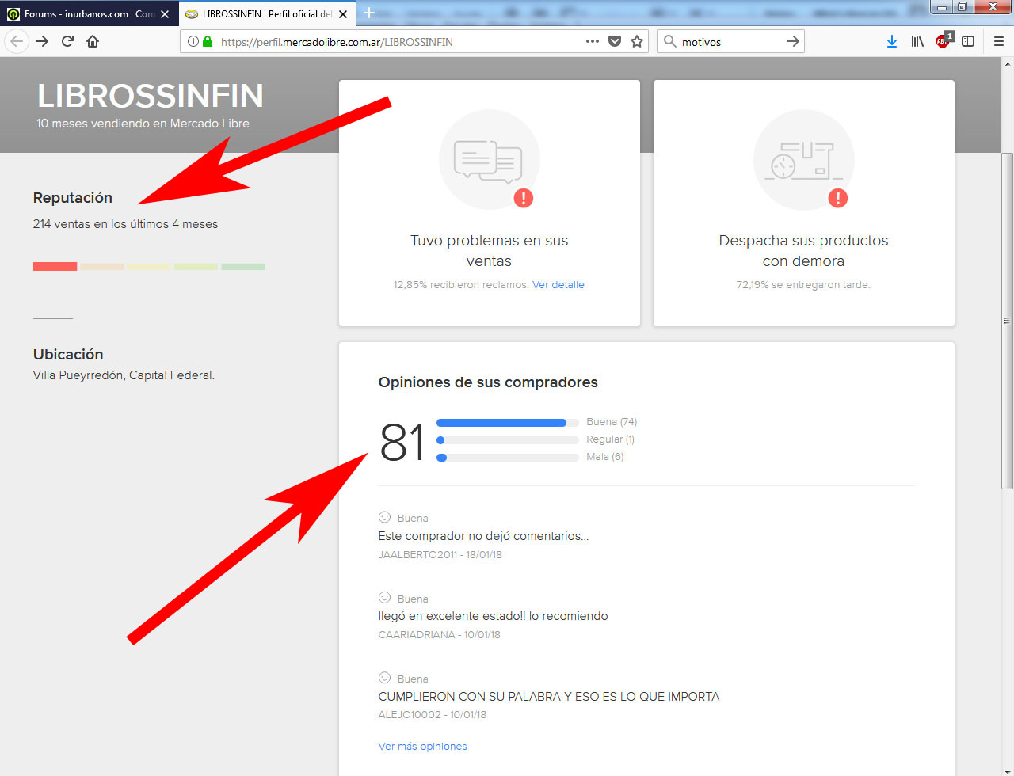Show site information padlock icon
The image size is (1014, 776).
tap(208, 41)
